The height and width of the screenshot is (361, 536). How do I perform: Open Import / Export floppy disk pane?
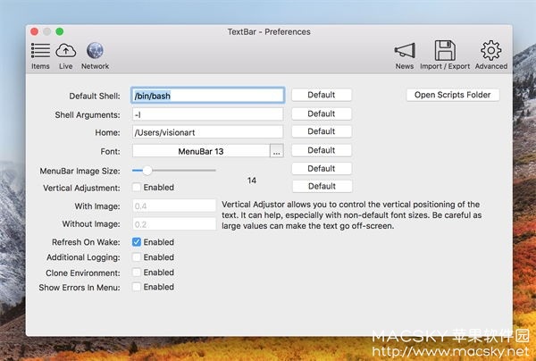(445, 55)
